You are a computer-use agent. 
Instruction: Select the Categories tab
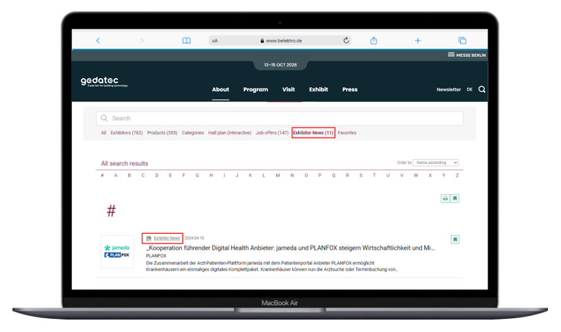point(193,133)
